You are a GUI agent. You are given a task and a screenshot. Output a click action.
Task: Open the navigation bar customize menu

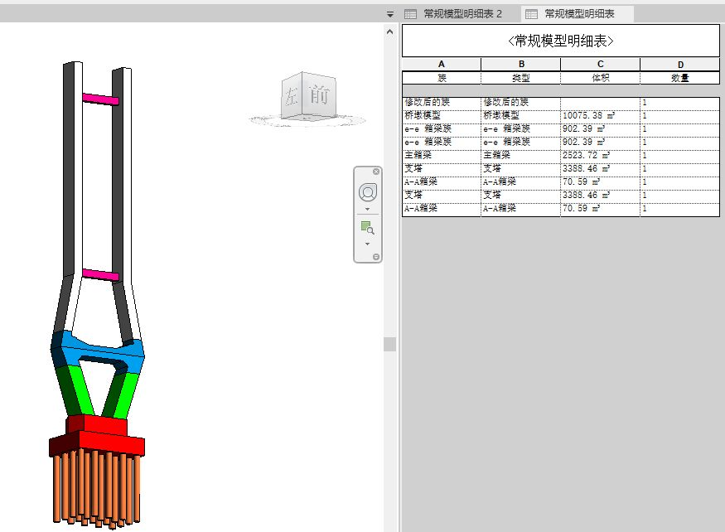(x=376, y=257)
